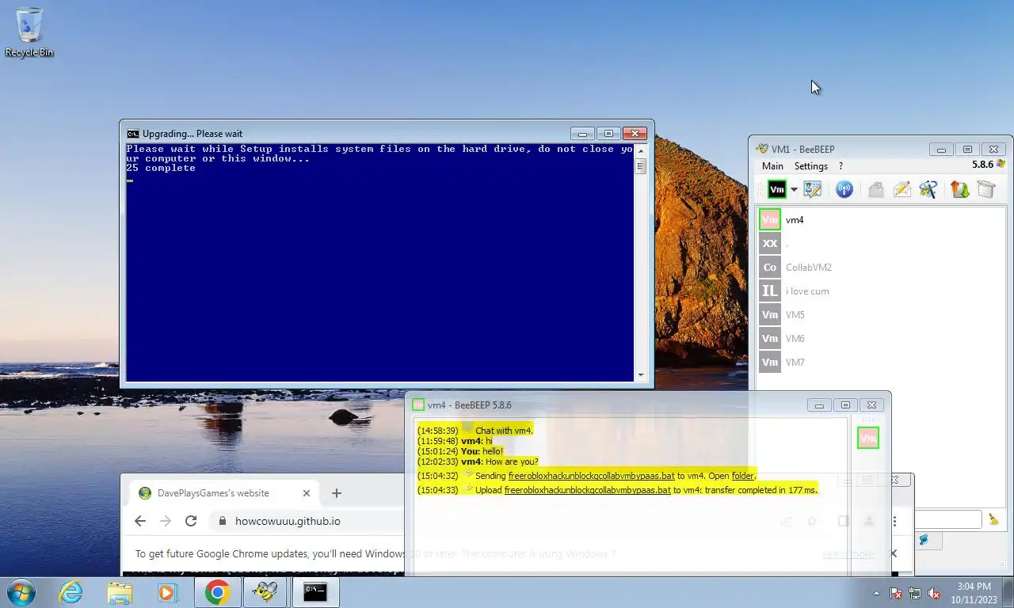The image size is (1014, 608).
Task: Open the Recycle Bin desktop icon
Action: tap(29, 32)
